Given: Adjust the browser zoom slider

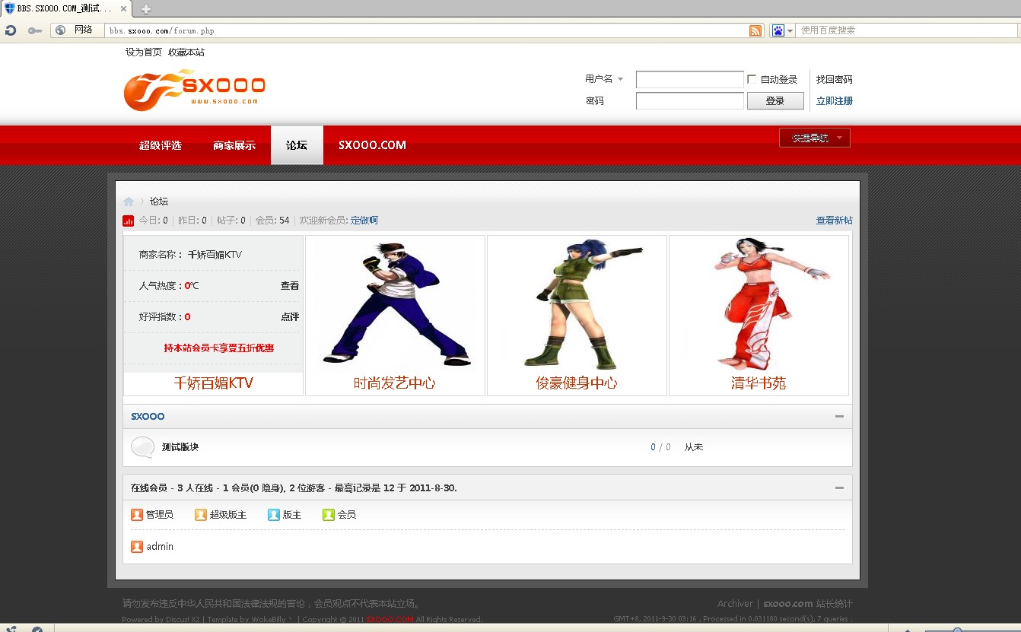Looking at the screenshot, I should pyautogui.click(x=957, y=630).
